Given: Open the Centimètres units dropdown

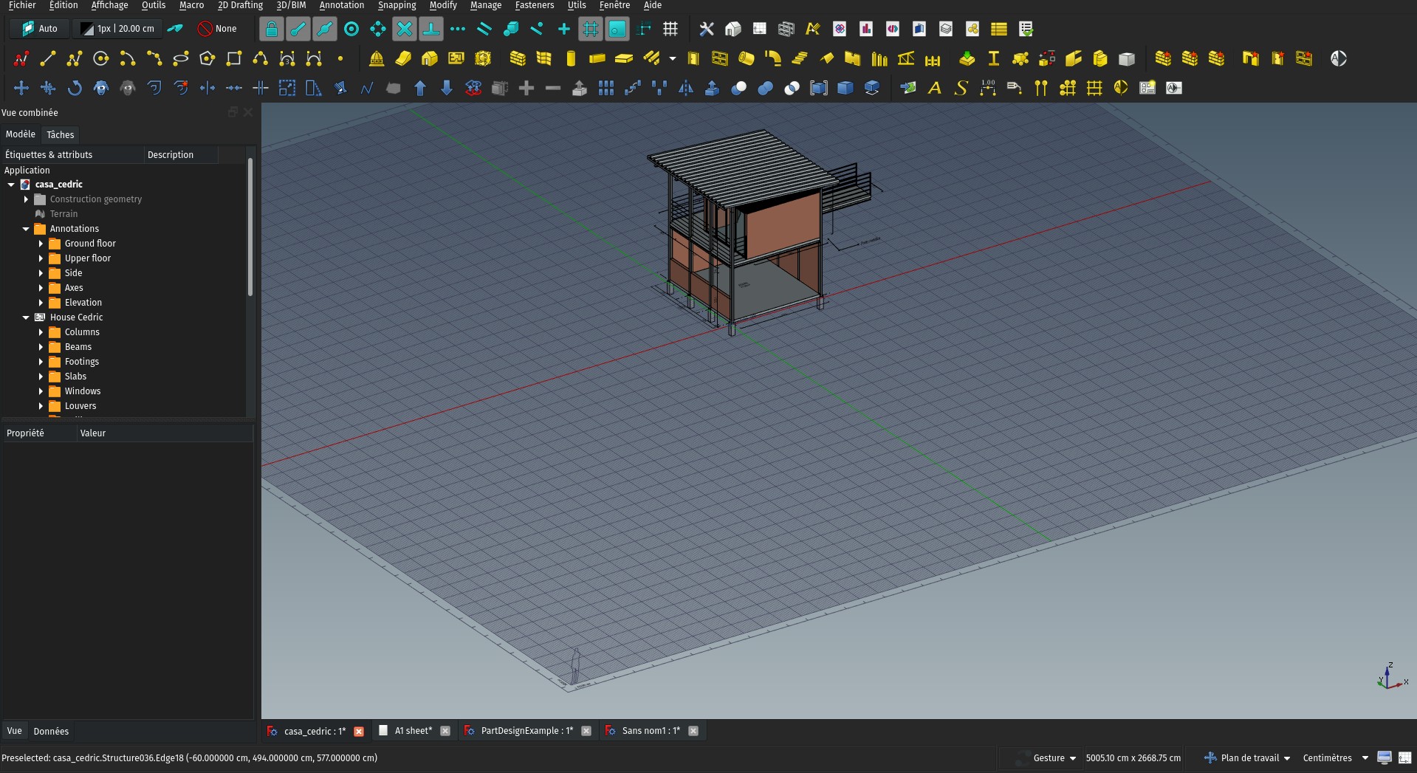Looking at the screenshot, I should pos(1336,757).
